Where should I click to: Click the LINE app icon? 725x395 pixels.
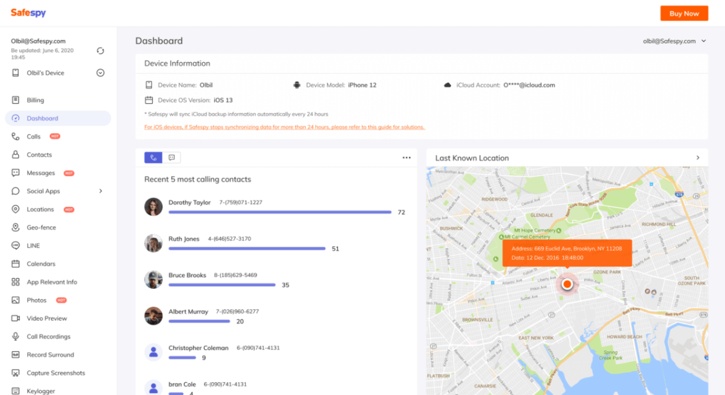pos(15,246)
